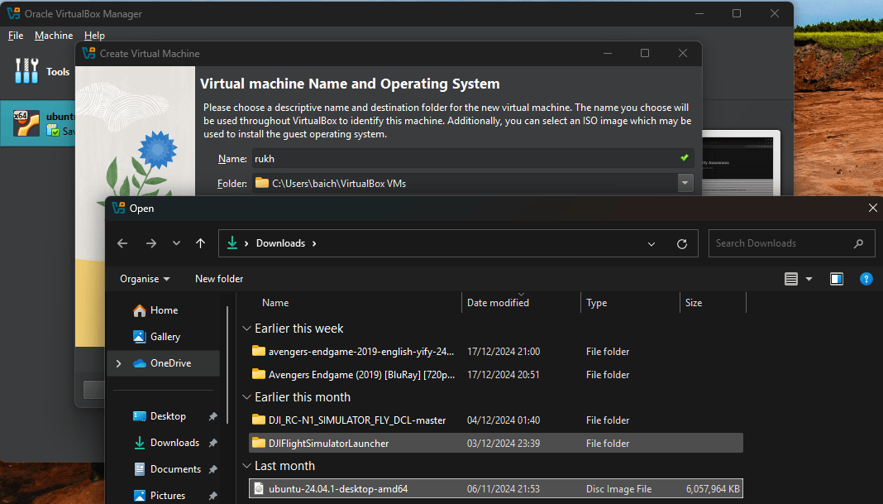Click the downloads arrow icon in address bar

232,243
